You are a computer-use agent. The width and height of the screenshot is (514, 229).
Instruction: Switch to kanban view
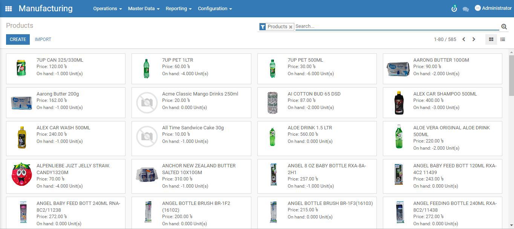click(491, 39)
